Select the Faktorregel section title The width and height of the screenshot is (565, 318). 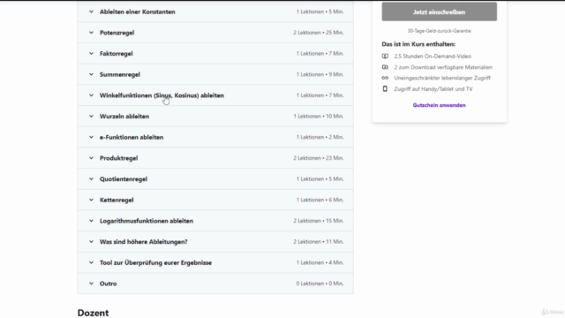116,54
